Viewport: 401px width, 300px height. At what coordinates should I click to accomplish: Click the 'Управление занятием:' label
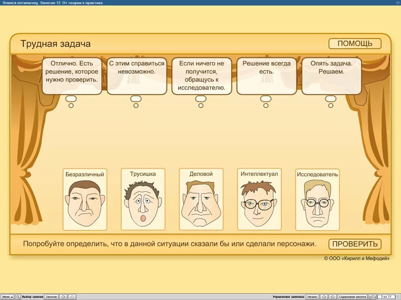tap(289, 297)
